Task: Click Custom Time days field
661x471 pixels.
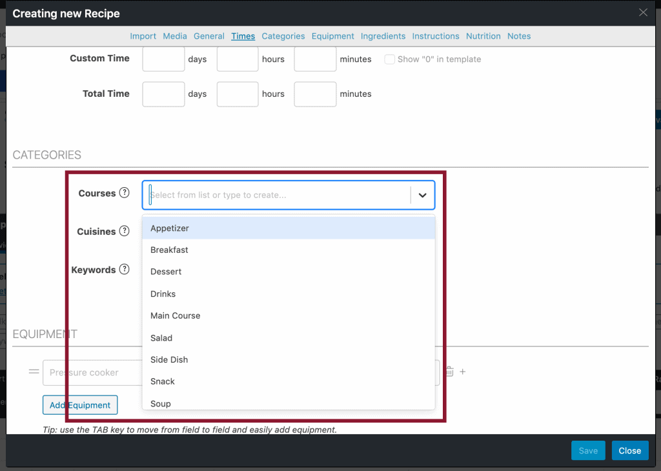Action: (163, 59)
